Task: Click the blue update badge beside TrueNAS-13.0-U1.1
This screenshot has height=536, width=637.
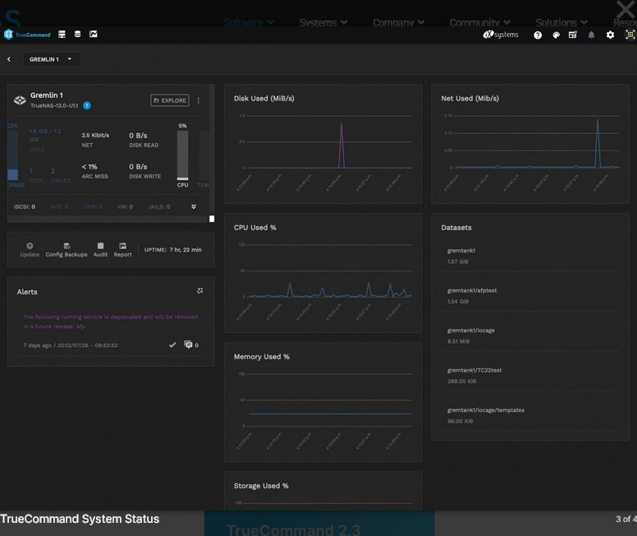Action: 87,105
